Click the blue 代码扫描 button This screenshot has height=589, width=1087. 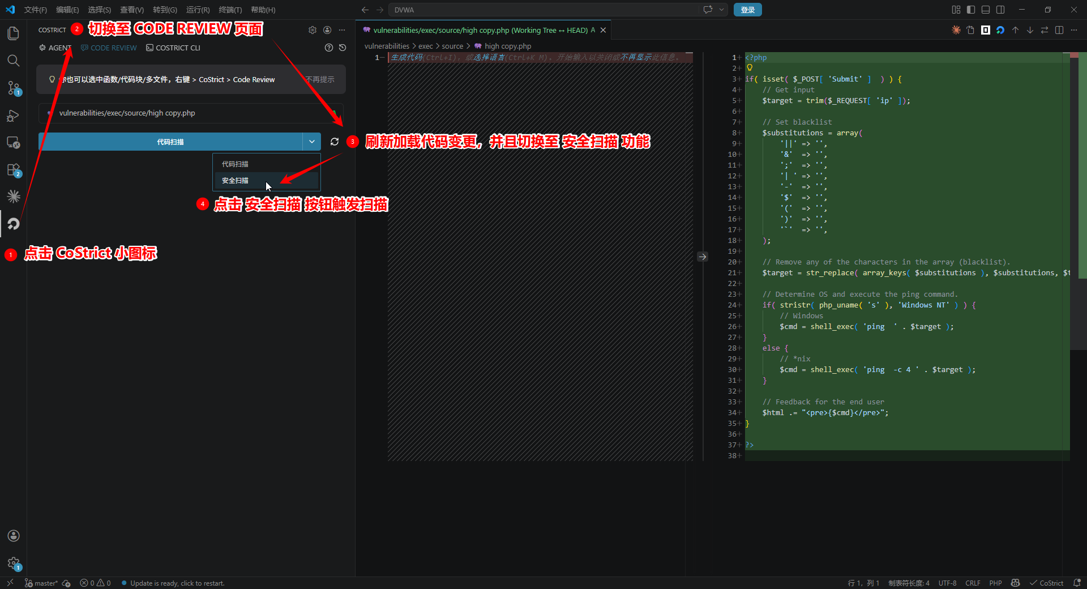tap(170, 142)
